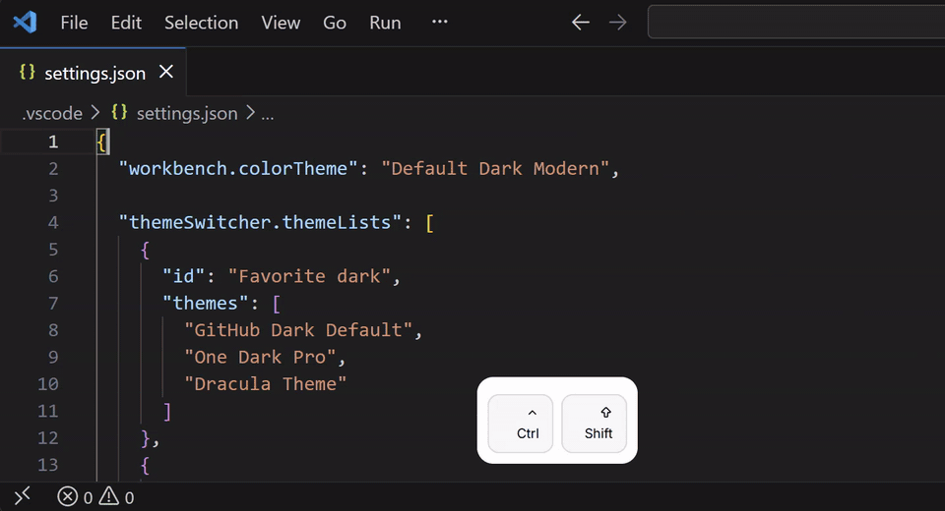Click the JSON braces icon on the tab
The width and height of the screenshot is (945, 511).
click(x=28, y=72)
